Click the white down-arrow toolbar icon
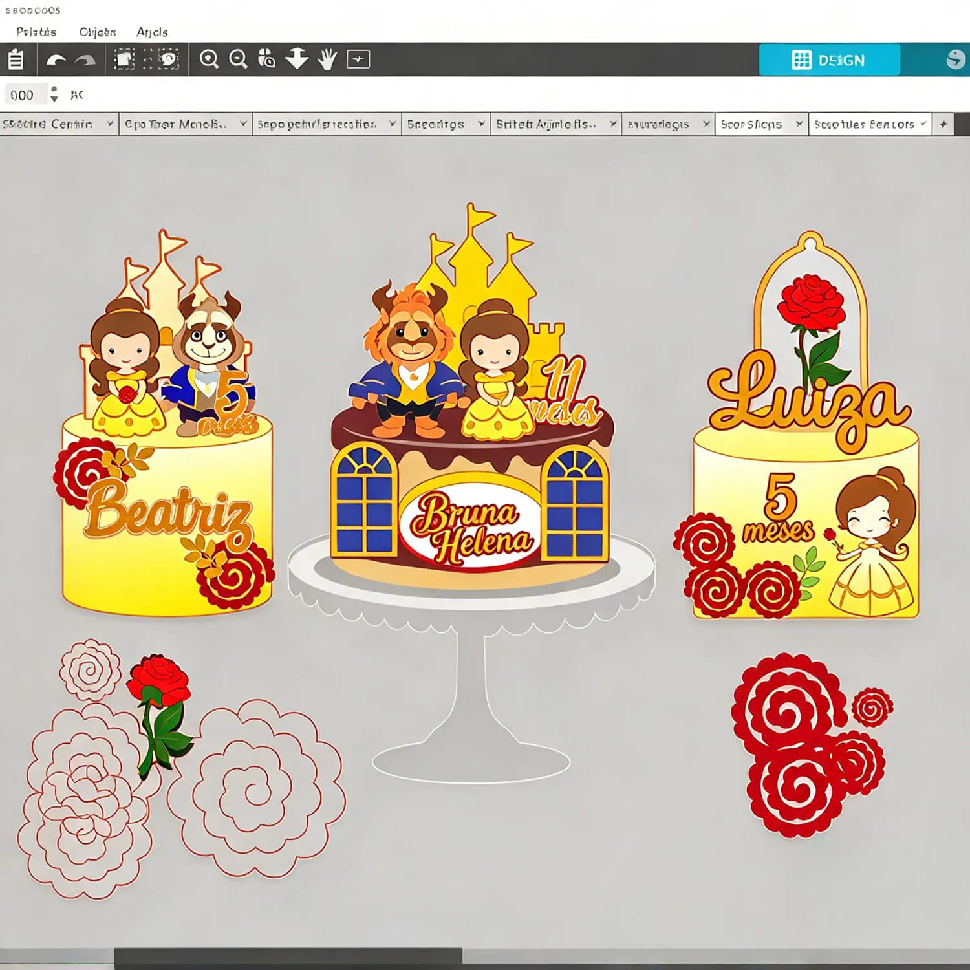Screen dimensions: 970x970 pyautogui.click(x=297, y=59)
